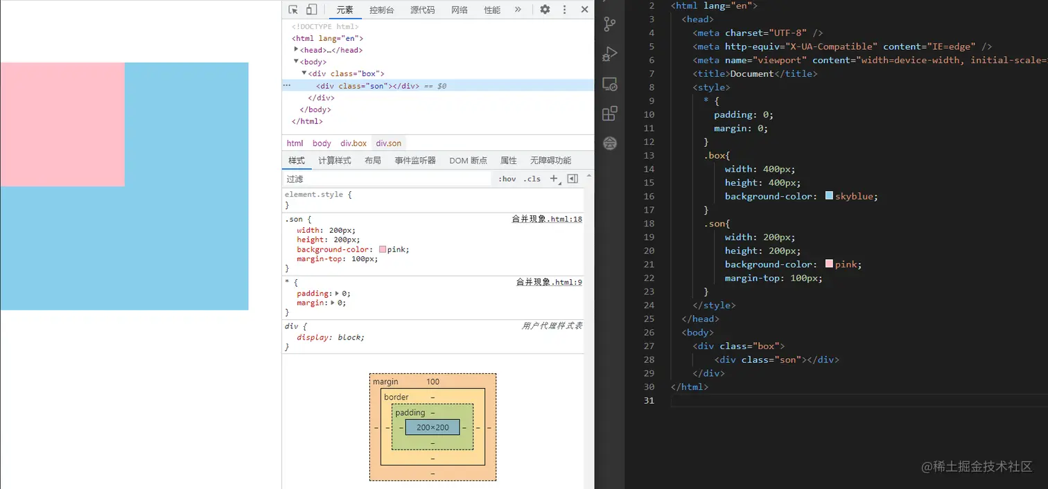Expand the margin shorthand property triangle
The height and width of the screenshot is (489, 1048).
333,303
